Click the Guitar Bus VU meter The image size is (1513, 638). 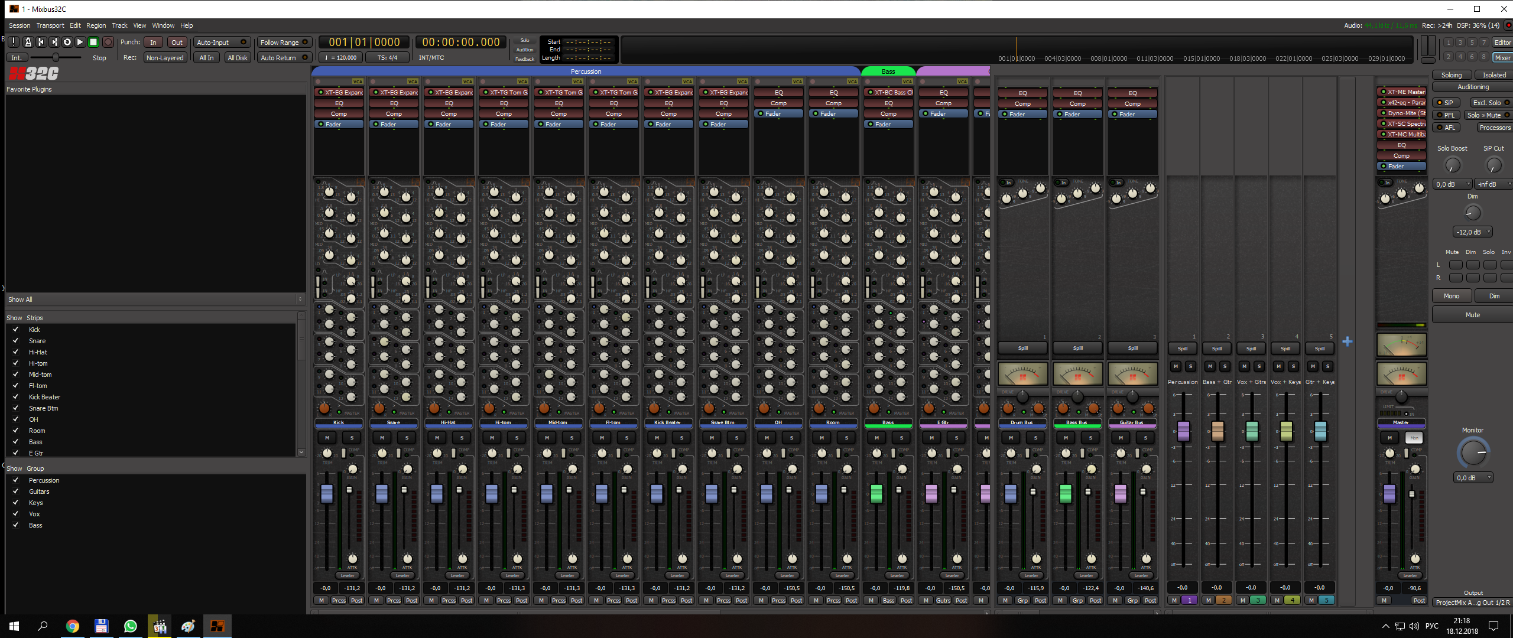(1132, 374)
